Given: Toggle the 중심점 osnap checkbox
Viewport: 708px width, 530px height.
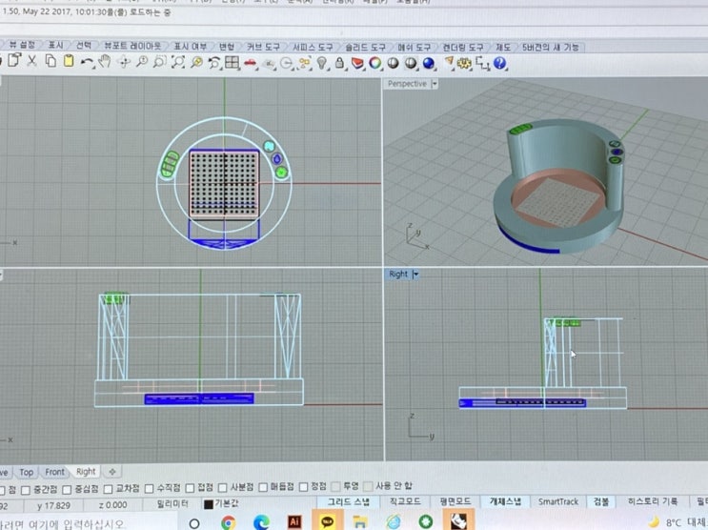Looking at the screenshot, I should [67, 489].
